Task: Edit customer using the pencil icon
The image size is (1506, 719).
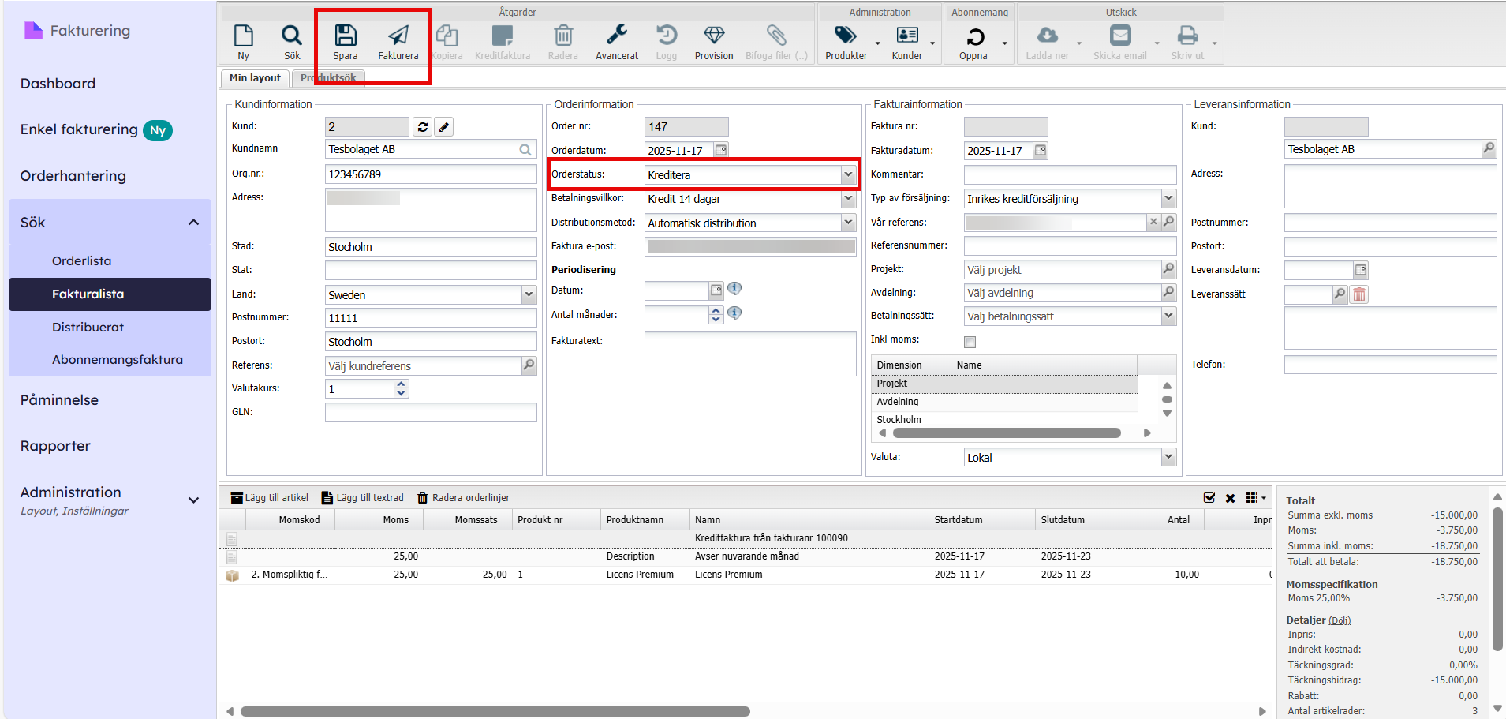Action: [x=444, y=127]
